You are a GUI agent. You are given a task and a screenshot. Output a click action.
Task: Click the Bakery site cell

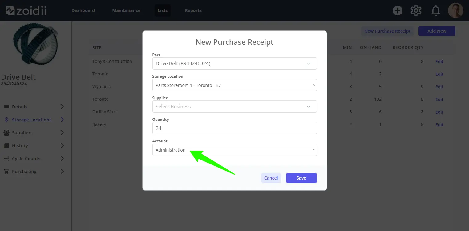99,124
